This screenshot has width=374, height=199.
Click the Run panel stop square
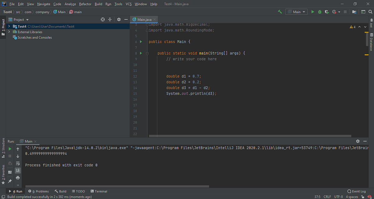pos(10,156)
